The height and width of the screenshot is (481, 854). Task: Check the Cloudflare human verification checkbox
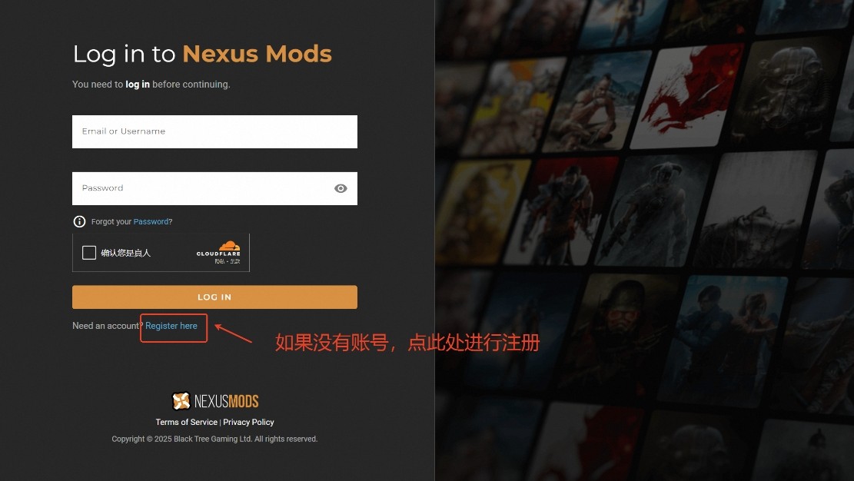pyautogui.click(x=89, y=253)
